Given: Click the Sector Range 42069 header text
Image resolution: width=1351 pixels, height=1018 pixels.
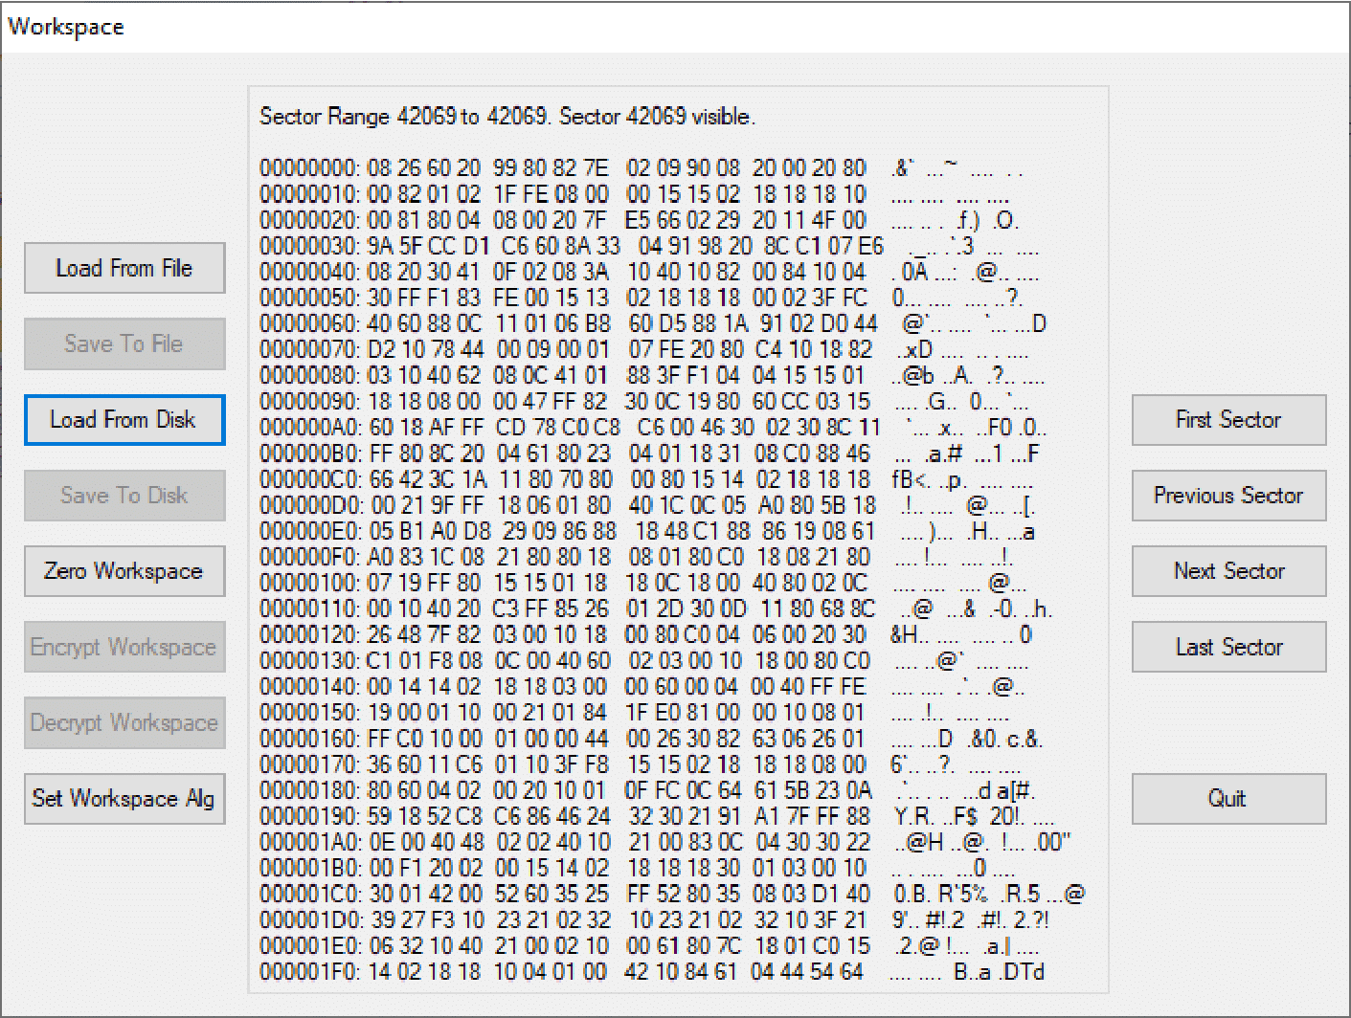Looking at the screenshot, I should pyautogui.click(x=507, y=117).
